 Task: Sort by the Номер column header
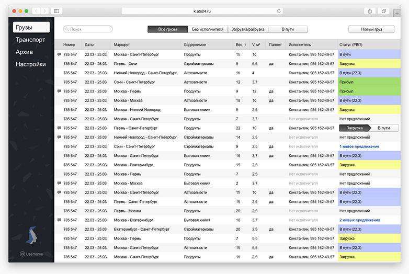[69, 44]
